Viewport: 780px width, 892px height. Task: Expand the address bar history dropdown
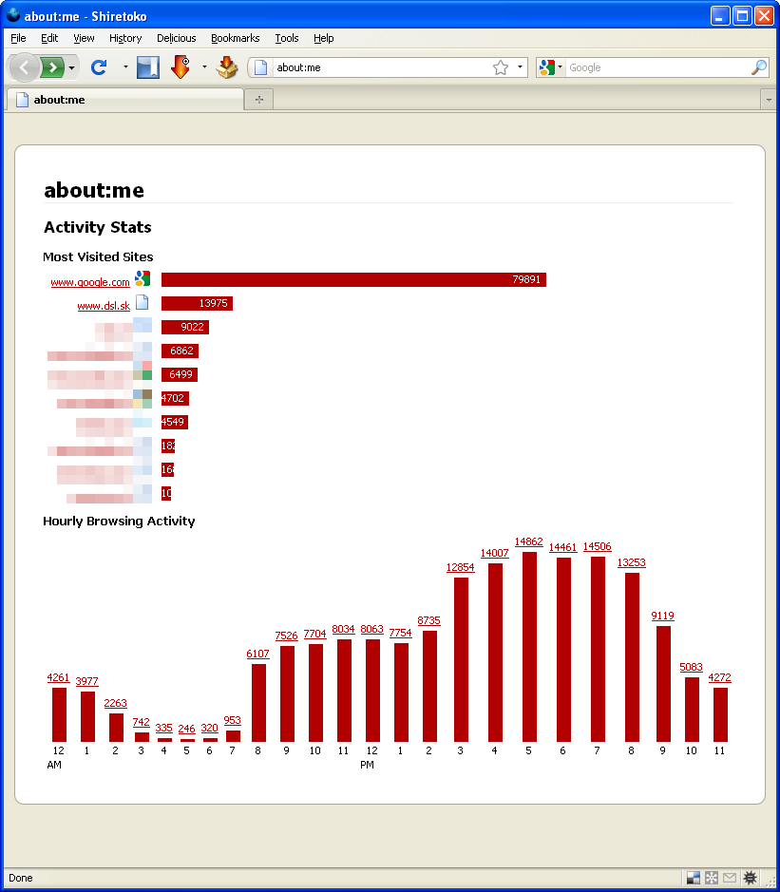(520, 67)
